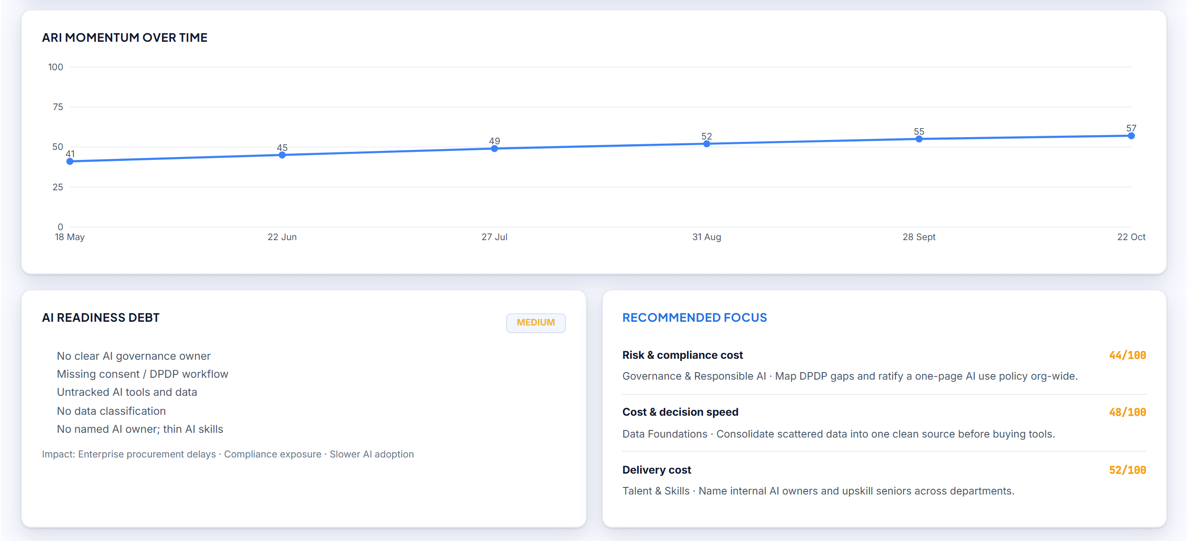Click the MEDIUM debt level badge
1187x541 pixels.
pos(536,323)
